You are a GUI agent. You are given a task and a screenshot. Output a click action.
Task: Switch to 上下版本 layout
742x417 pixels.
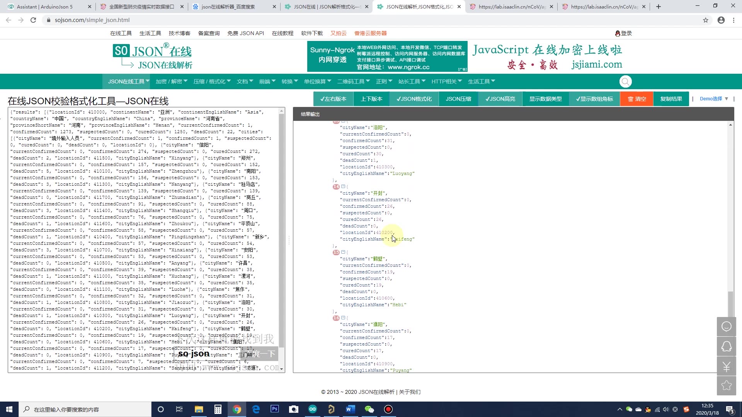point(371,99)
